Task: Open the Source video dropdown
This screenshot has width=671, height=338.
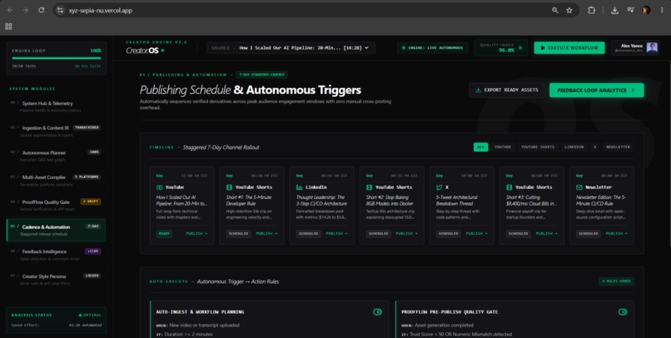Action: coord(291,48)
